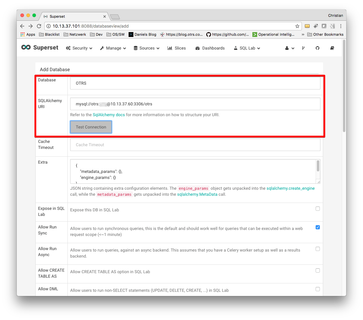This screenshot has height=320, width=363.
Task: Open Netzwerk bookmark folder
Action: pyautogui.click(x=75, y=35)
